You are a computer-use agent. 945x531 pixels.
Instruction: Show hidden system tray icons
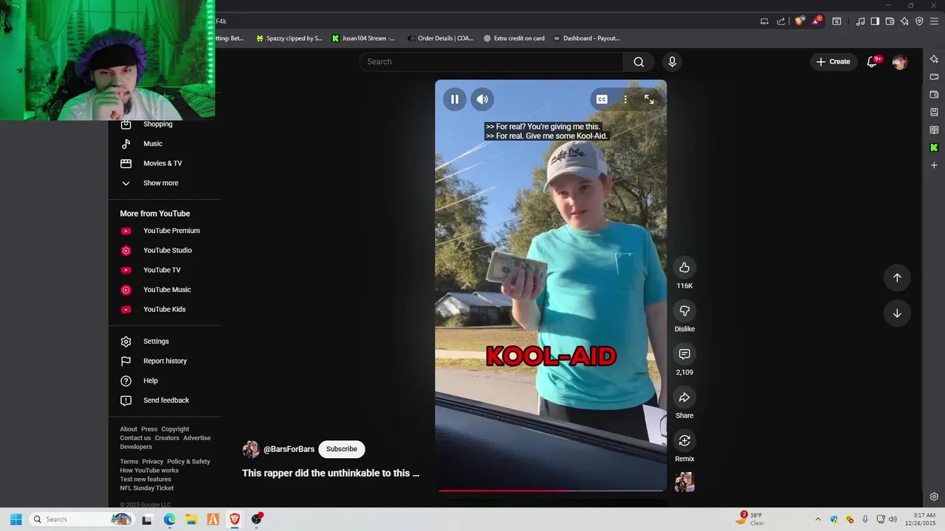tap(817, 519)
